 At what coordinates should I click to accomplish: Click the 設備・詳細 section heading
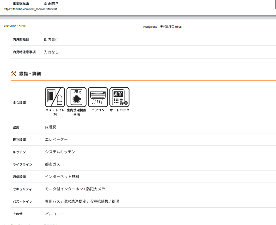[x=30, y=74]
